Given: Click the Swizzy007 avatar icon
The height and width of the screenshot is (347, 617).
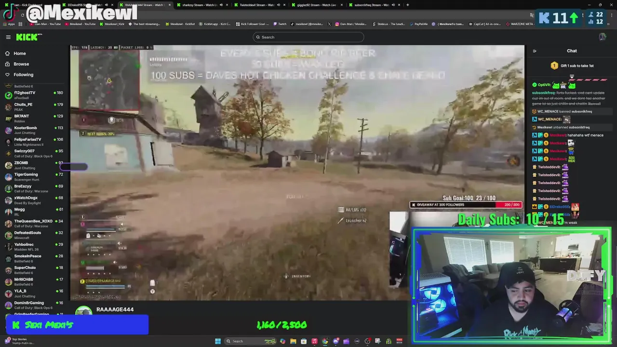Looking at the screenshot, I should tap(8, 153).
